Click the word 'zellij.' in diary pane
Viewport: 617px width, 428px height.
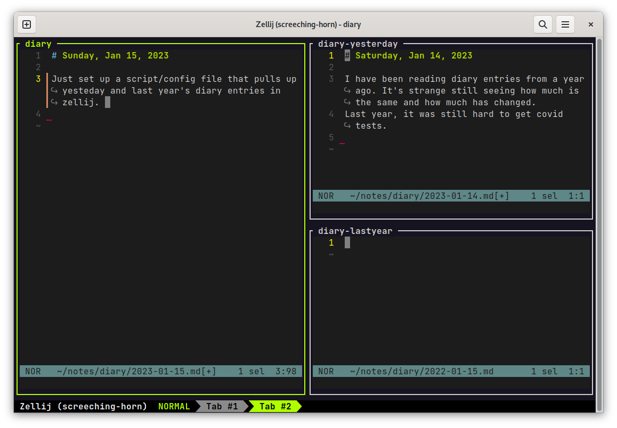80,103
